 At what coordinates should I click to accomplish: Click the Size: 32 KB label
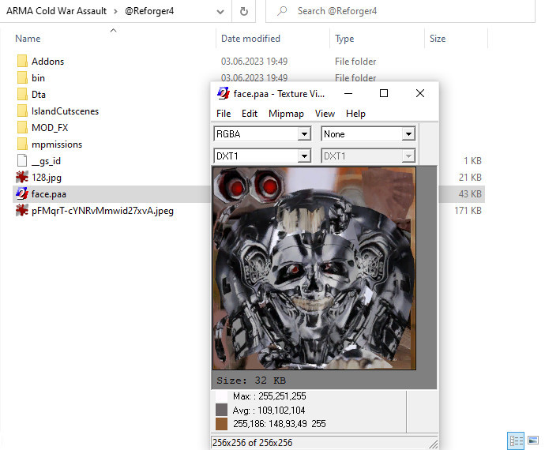[251, 381]
